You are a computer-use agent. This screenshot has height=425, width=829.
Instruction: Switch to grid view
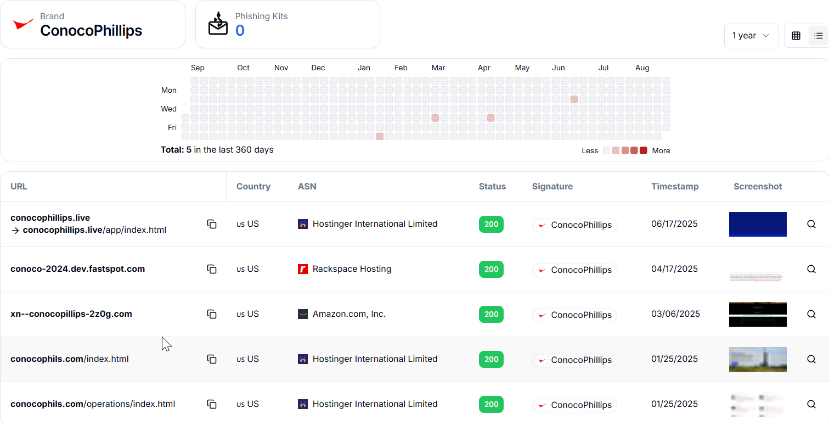[x=796, y=36]
